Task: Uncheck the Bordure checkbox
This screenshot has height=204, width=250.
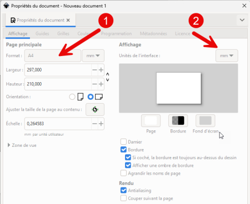Action: (123, 150)
